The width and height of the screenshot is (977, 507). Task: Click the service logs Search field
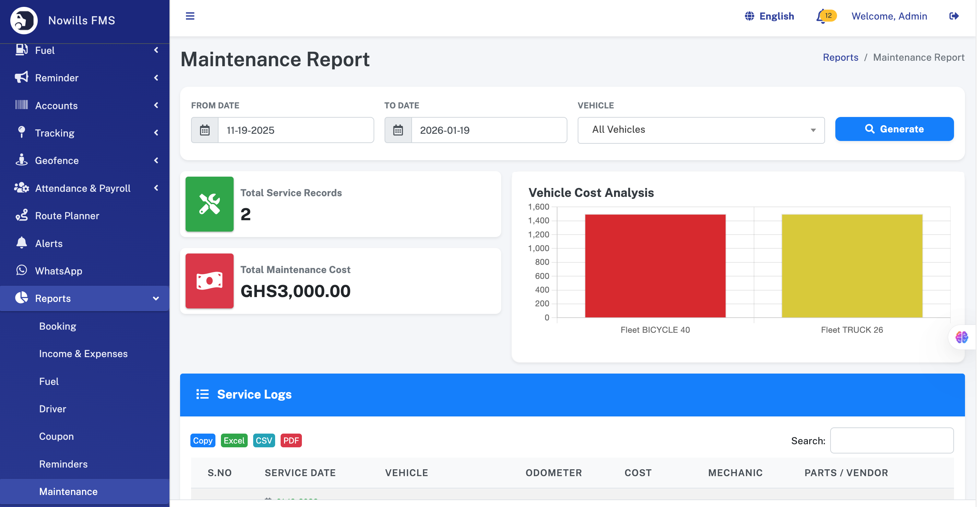tap(891, 440)
